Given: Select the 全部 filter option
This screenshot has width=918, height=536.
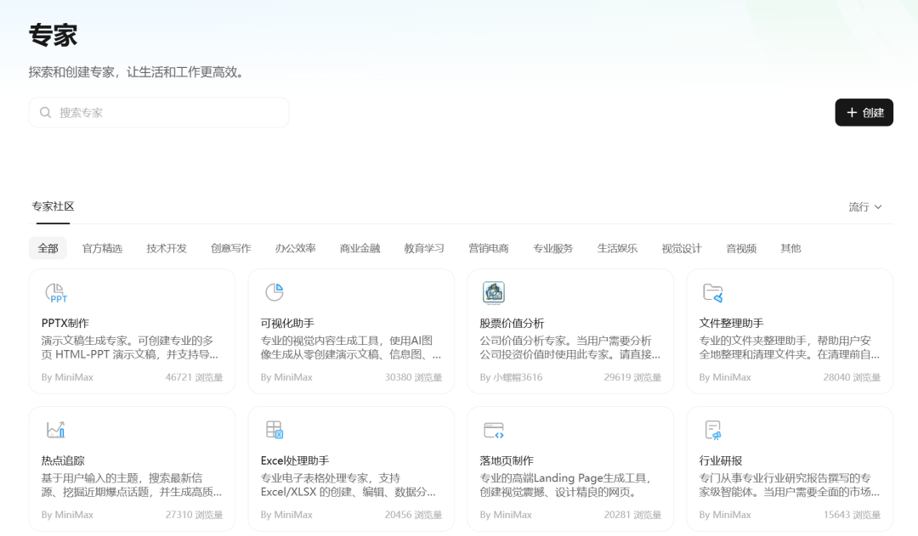Looking at the screenshot, I should coord(48,248).
